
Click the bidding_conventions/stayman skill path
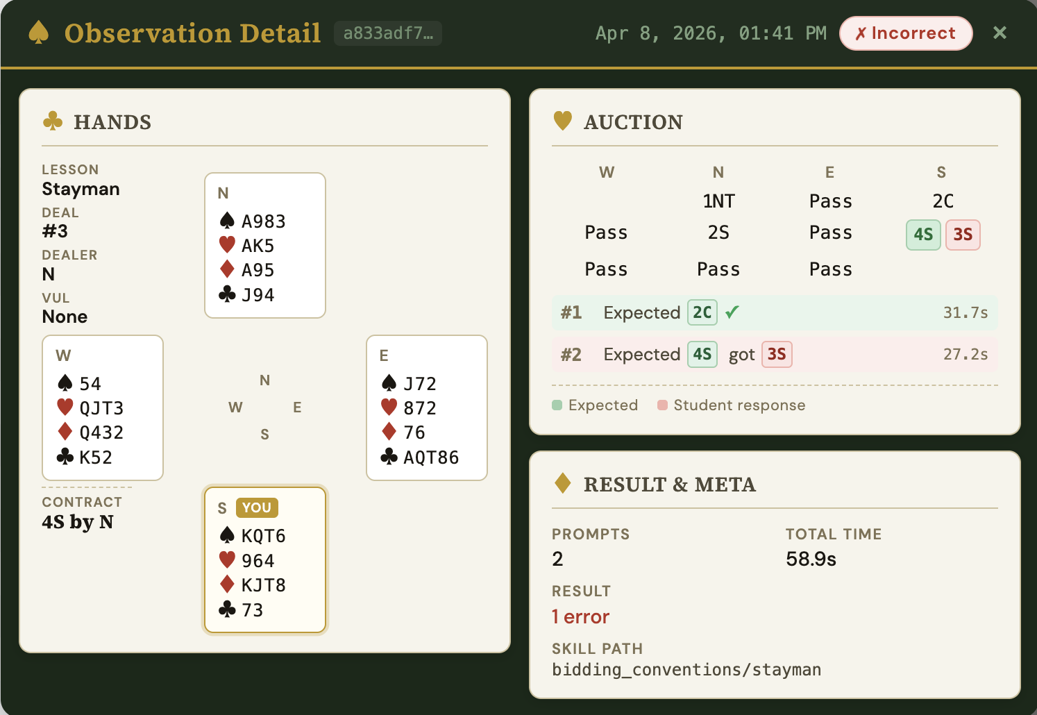click(686, 670)
